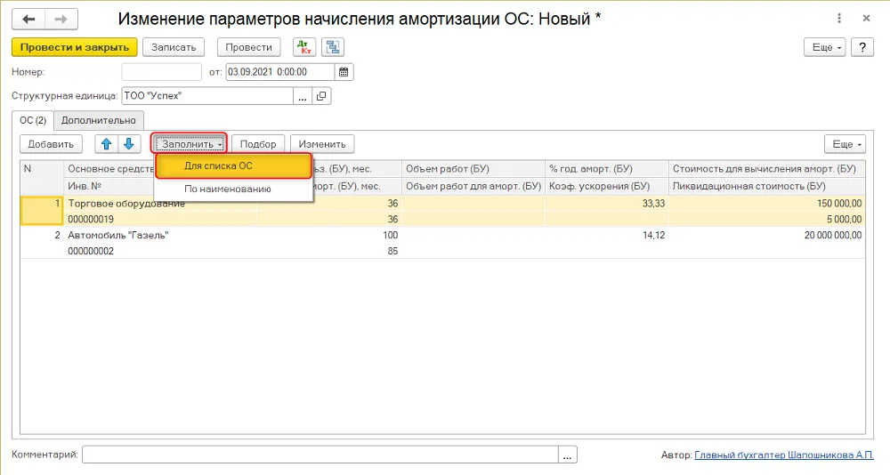Switch to the ОС (2) tab
890x475 pixels.
(x=33, y=120)
